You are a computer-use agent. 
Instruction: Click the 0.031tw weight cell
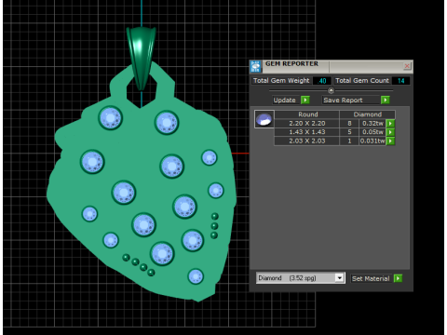(372, 141)
